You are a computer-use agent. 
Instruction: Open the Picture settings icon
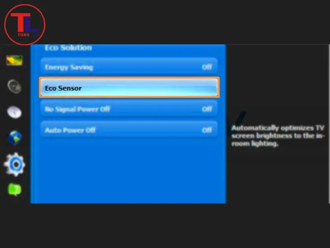tap(14, 61)
